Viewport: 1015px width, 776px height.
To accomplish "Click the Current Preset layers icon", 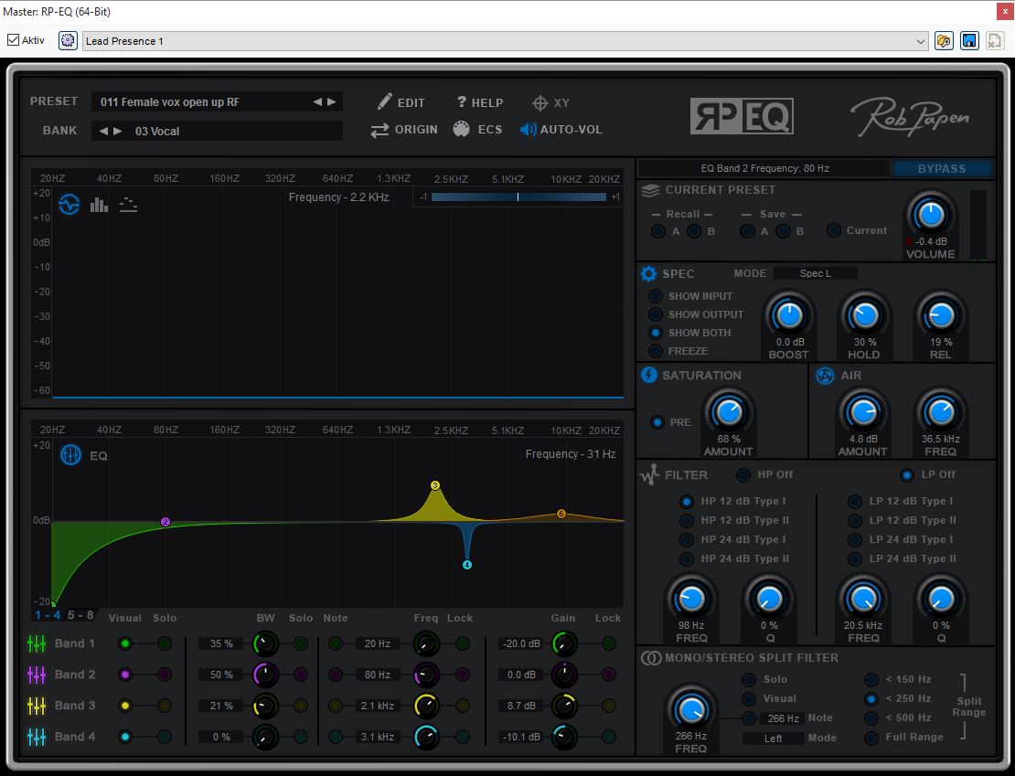I will click(x=650, y=189).
